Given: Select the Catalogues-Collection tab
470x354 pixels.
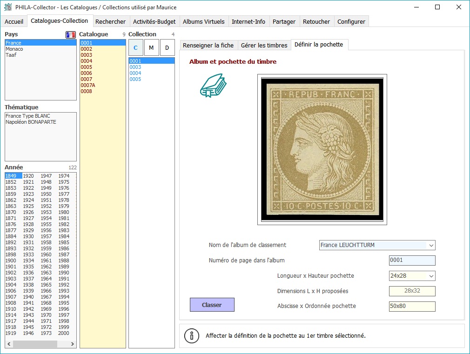Looking at the screenshot, I should (x=60, y=20).
